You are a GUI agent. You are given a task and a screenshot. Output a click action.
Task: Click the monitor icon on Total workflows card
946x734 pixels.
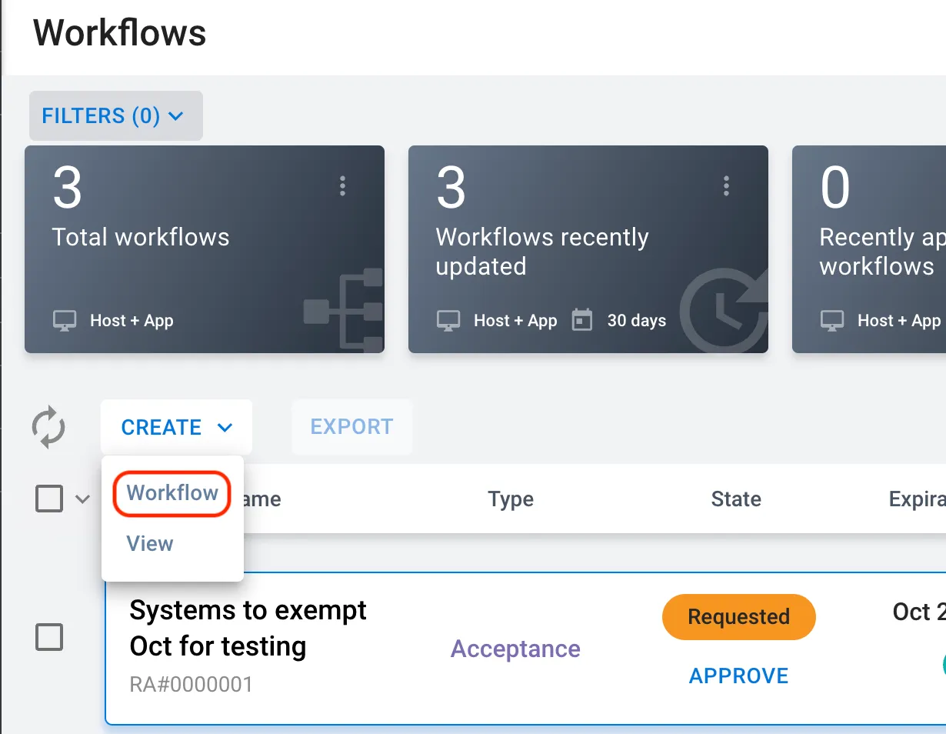pyautogui.click(x=65, y=321)
